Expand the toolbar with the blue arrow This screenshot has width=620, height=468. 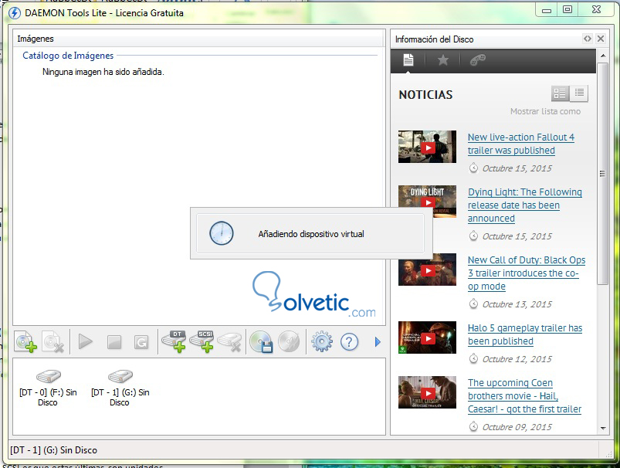pyautogui.click(x=378, y=342)
